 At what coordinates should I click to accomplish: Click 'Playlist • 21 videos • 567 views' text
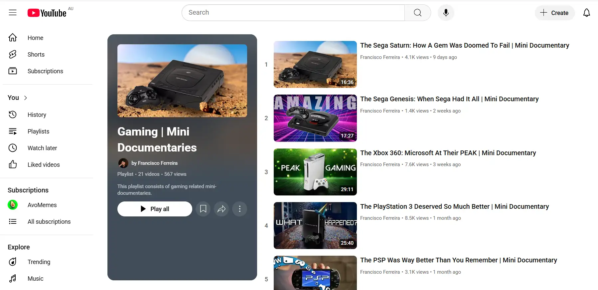click(152, 174)
